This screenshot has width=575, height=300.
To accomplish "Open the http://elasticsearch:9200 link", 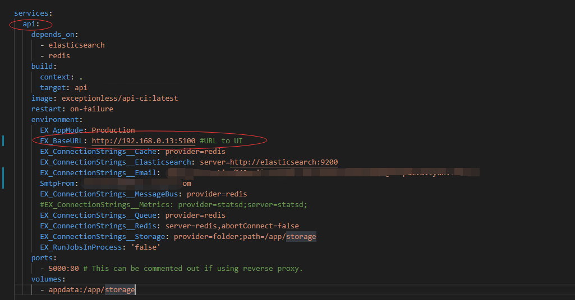I will click(x=284, y=162).
